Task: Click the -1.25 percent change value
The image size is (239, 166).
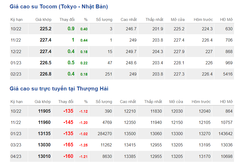Action: 83,145
